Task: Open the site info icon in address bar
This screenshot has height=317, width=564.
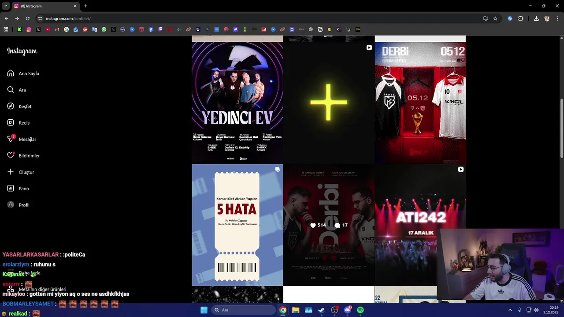Action: click(40, 18)
